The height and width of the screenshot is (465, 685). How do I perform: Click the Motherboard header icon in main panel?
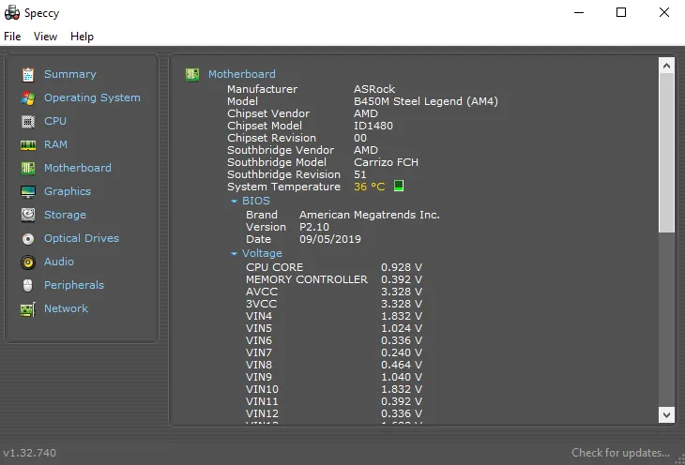click(x=192, y=74)
